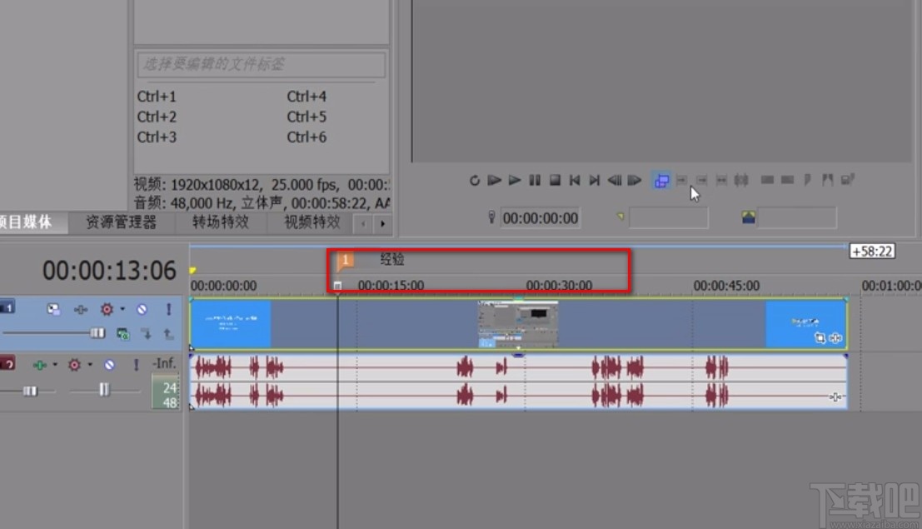This screenshot has width=922, height=529.
Task: Click the add-to-timeline icon right of the highlighted blue trimmer button
Action: tap(681, 180)
